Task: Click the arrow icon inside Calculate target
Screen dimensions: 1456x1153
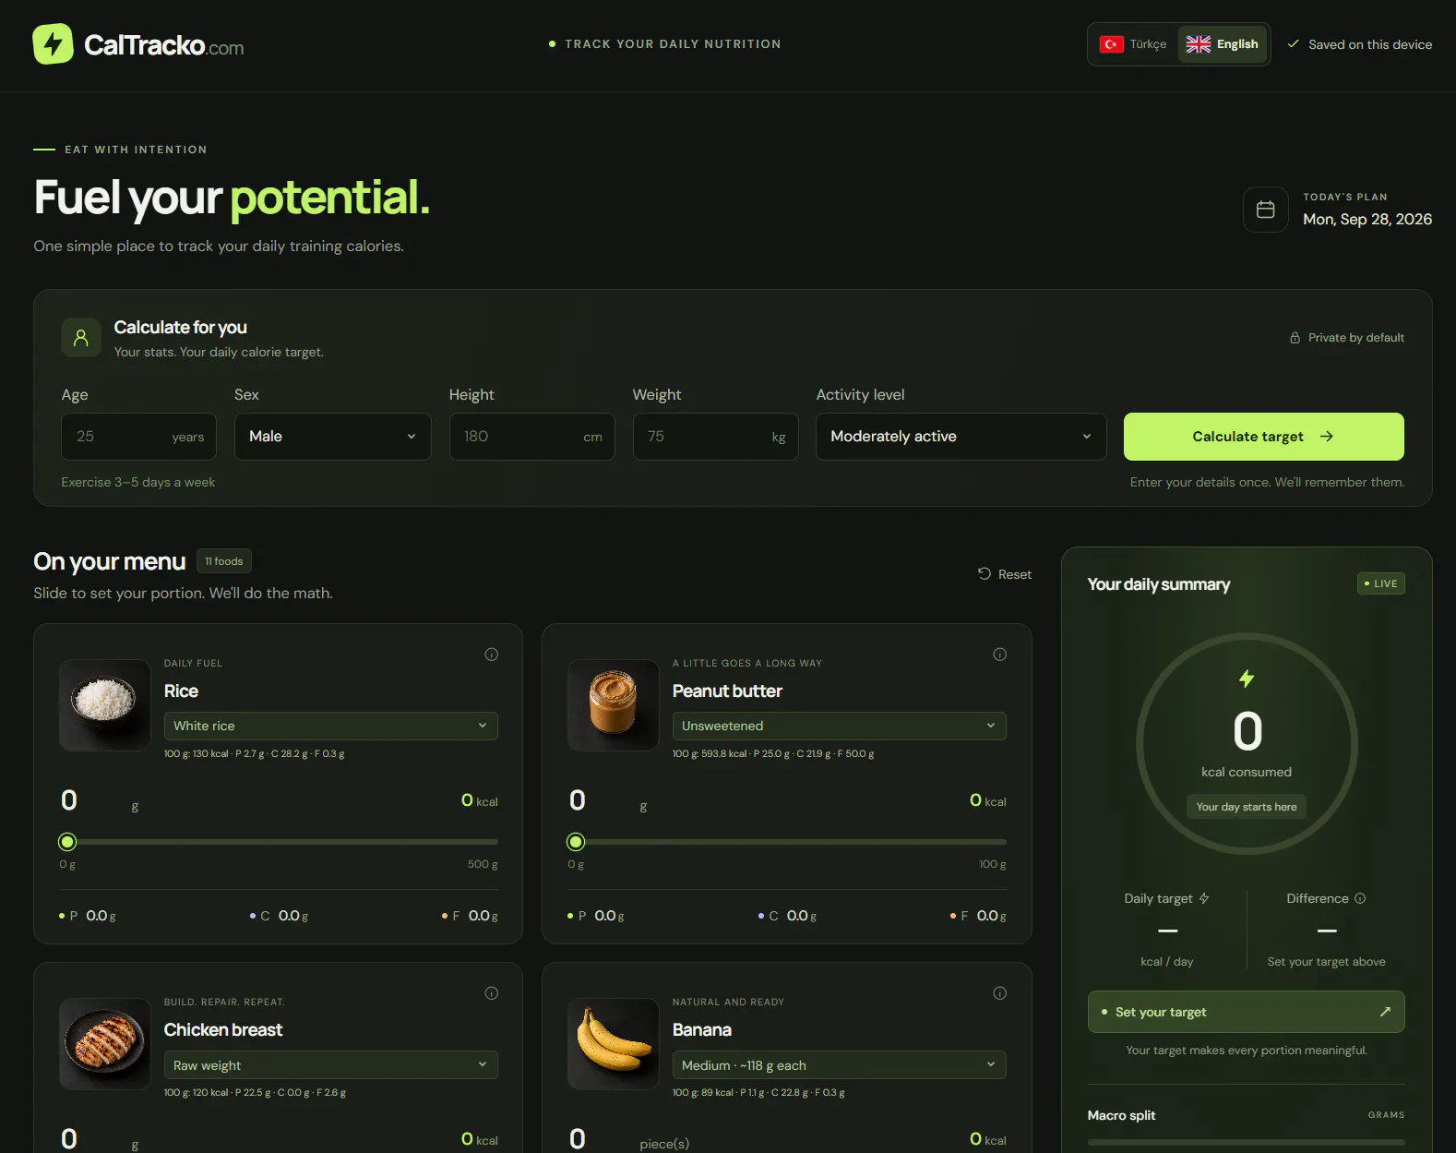Action: pyautogui.click(x=1326, y=437)
